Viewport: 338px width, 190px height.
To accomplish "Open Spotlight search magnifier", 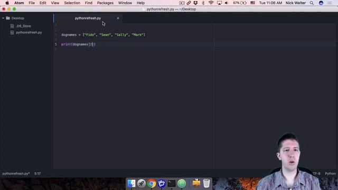I will 312,3.
